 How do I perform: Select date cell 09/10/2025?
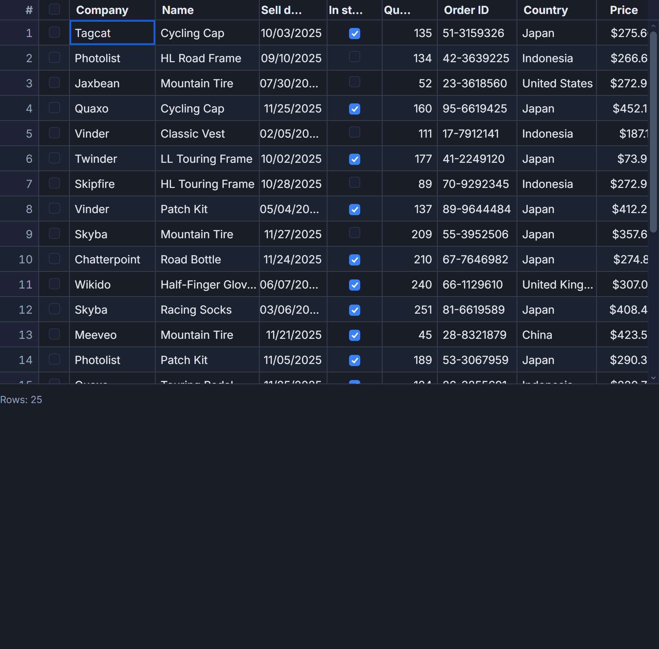coord(293,58)
